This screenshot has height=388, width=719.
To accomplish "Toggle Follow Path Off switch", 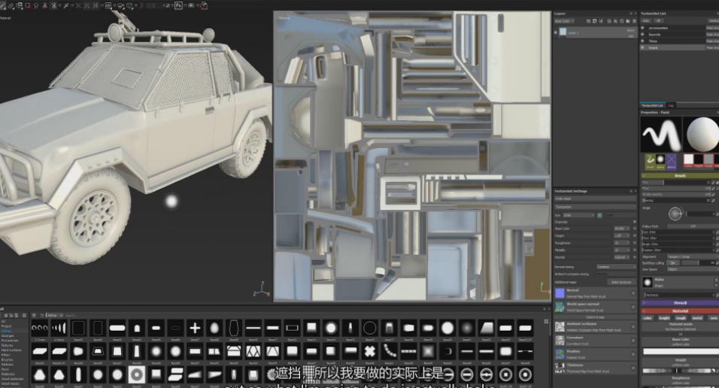I will click(693, 226).
